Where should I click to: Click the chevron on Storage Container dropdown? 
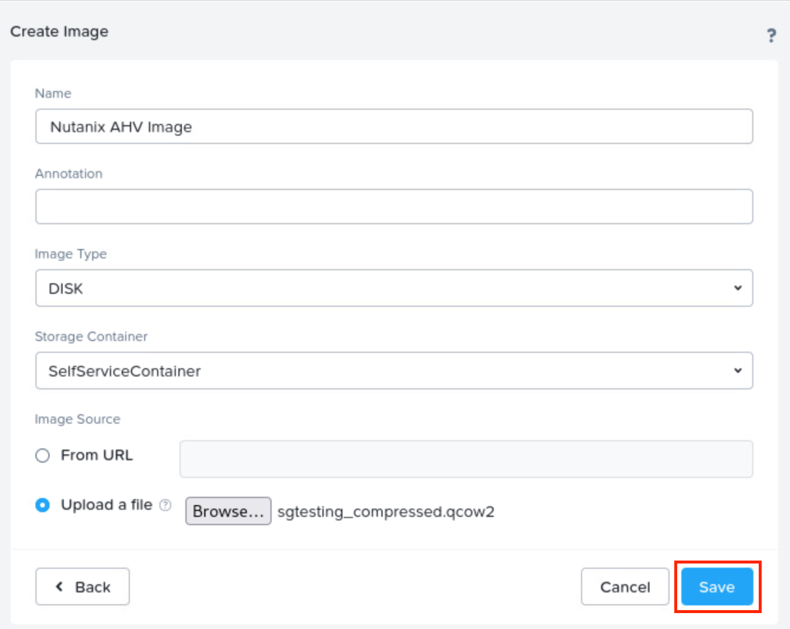pos(737,371)
